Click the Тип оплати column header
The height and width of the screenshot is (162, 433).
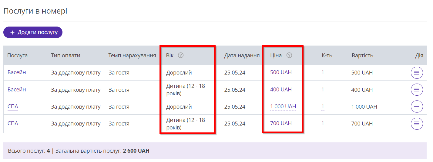coord(65,56)
